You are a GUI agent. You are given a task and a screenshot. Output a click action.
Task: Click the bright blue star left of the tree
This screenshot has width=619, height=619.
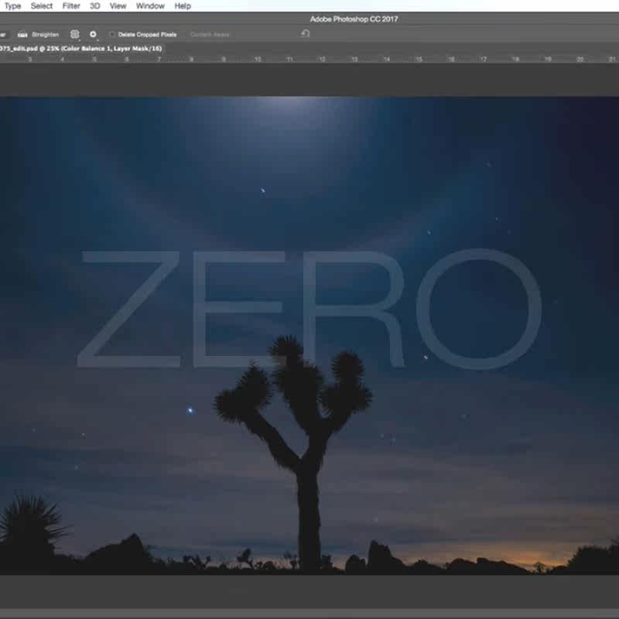click(190, 411)
